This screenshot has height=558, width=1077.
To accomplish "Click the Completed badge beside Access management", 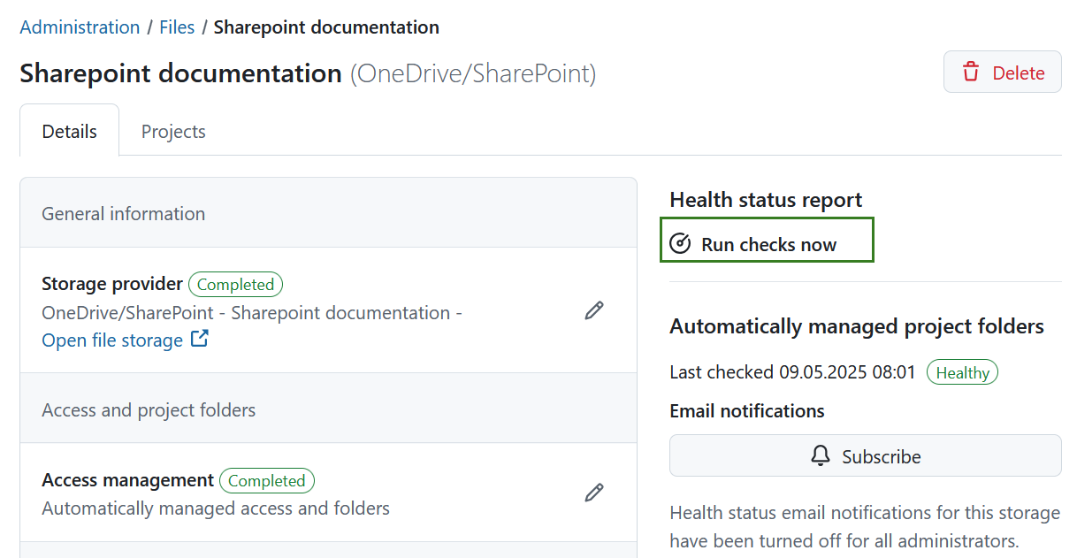I will (x=266, y=480).
